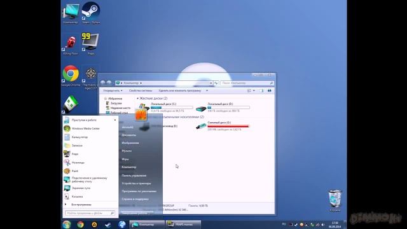
Task: Open Документы in Start menu right pane
Action: pos(128,135)
